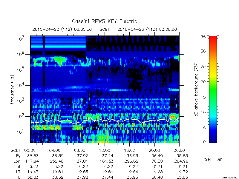Screen dimensions: 239x179
Task: Click the red emission patch near 100 Hz
Action: tap(172, 117)
